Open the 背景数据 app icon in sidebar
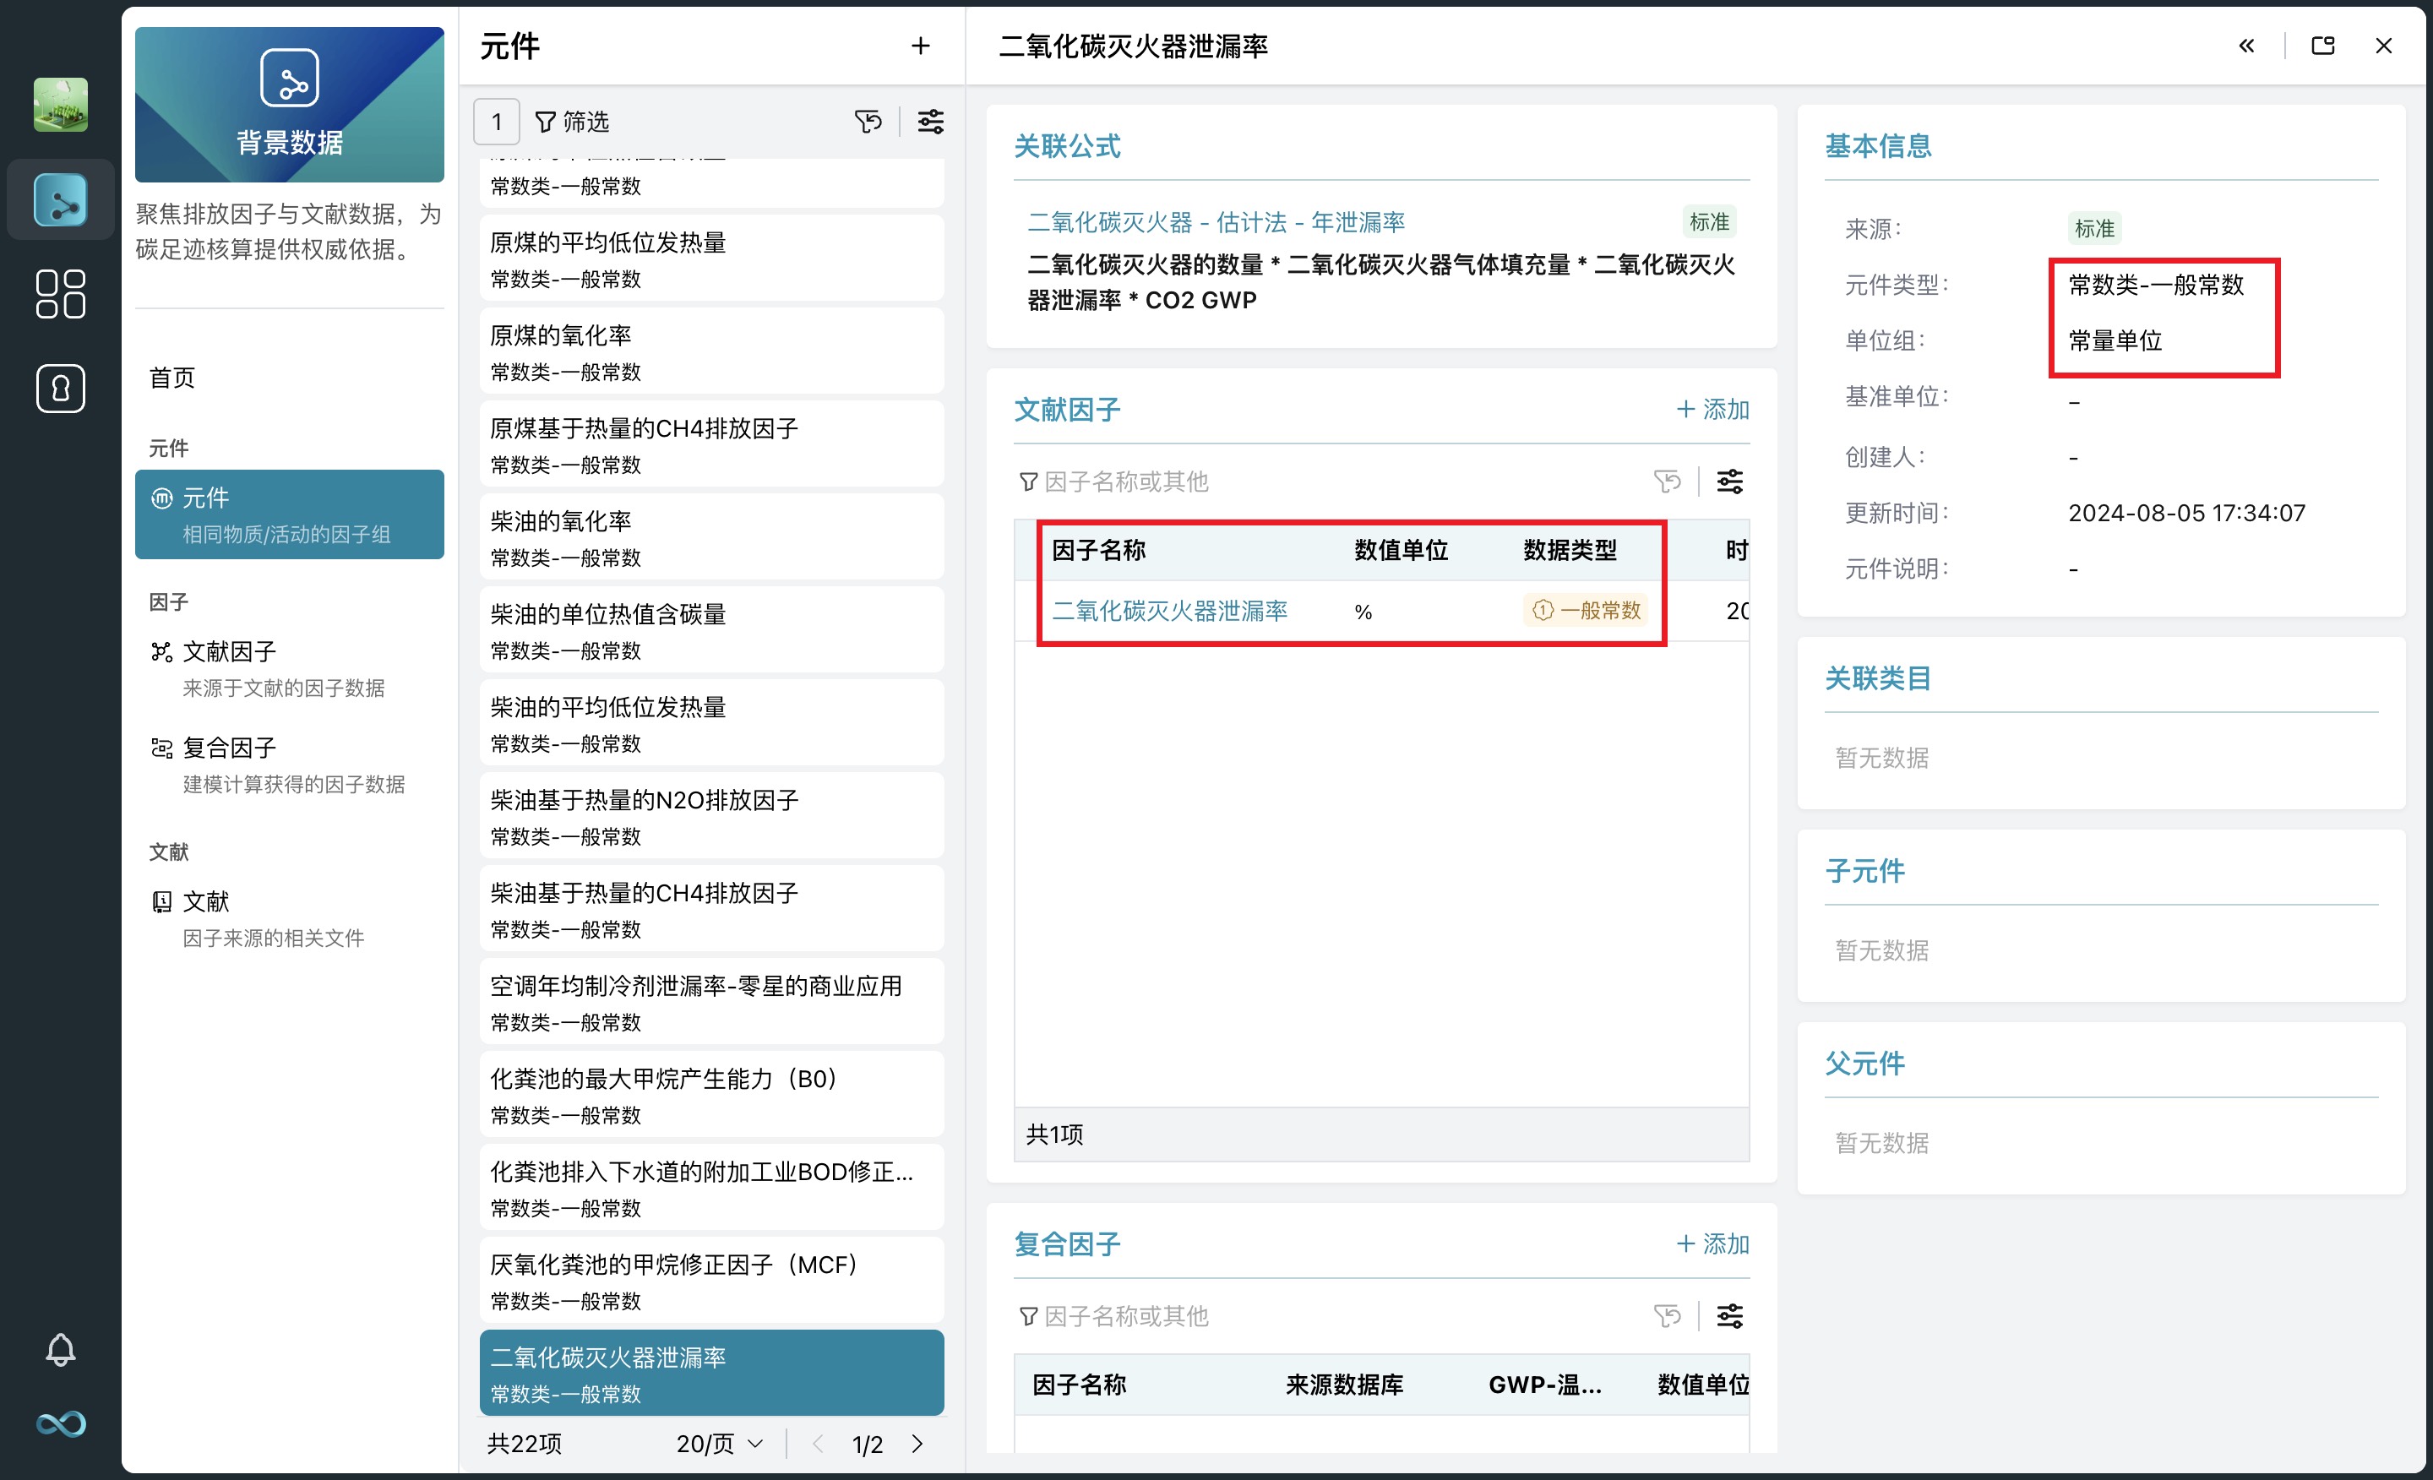 (x=61, y=200)
